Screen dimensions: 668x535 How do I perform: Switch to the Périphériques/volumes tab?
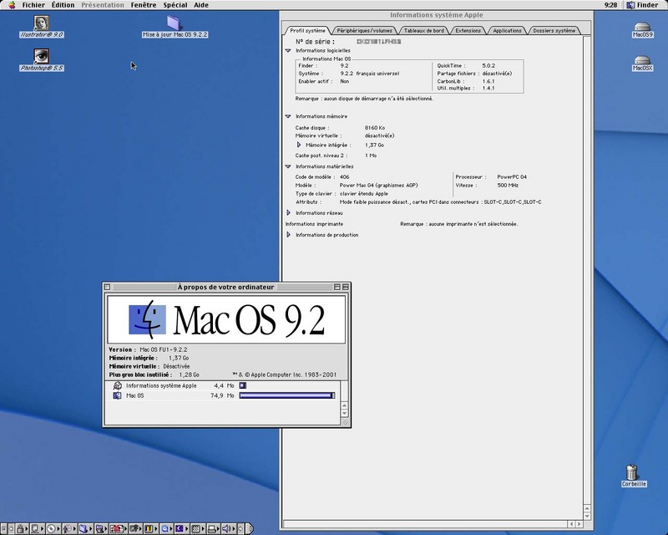(364, 31)
